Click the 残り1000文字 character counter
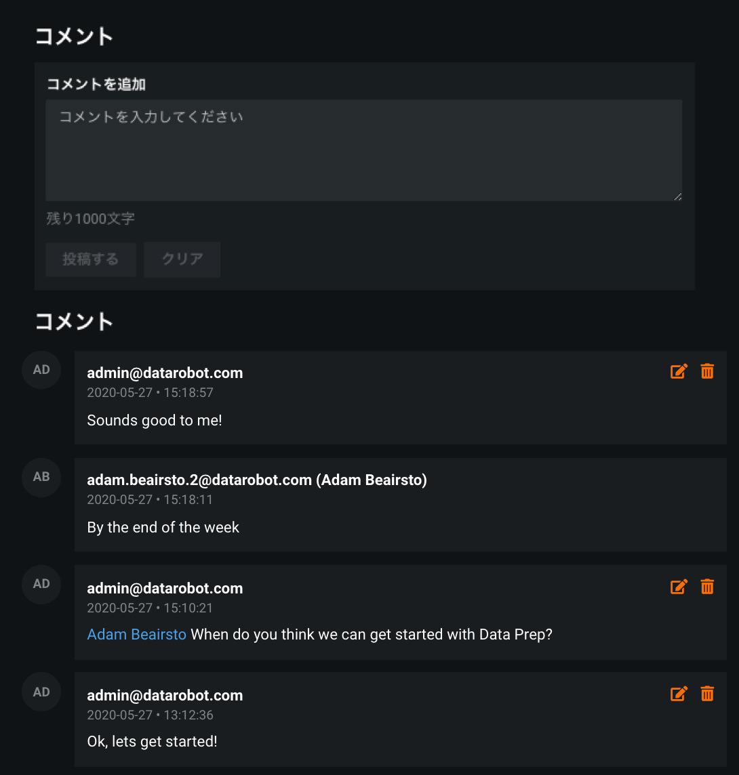The height and width of the screenshot is (775, 739). pos(91,219)
